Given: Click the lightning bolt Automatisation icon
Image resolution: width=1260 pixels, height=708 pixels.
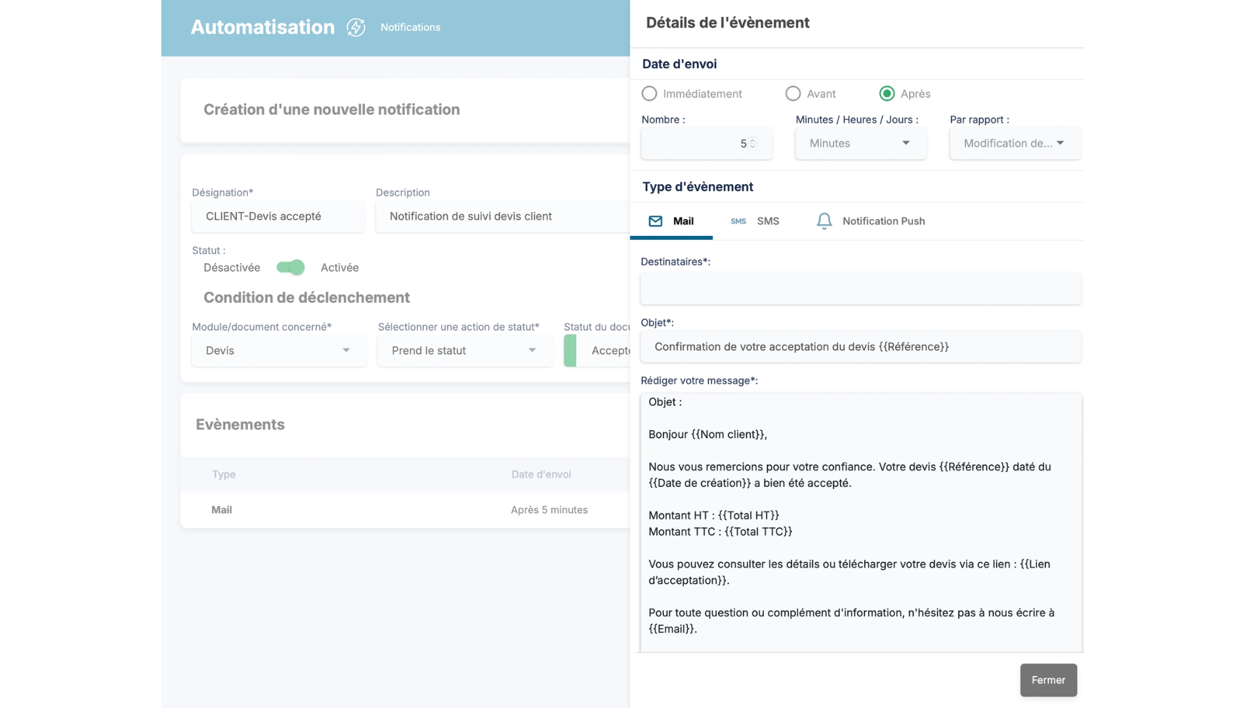Looking at the screenshot, I should (356, 28).
